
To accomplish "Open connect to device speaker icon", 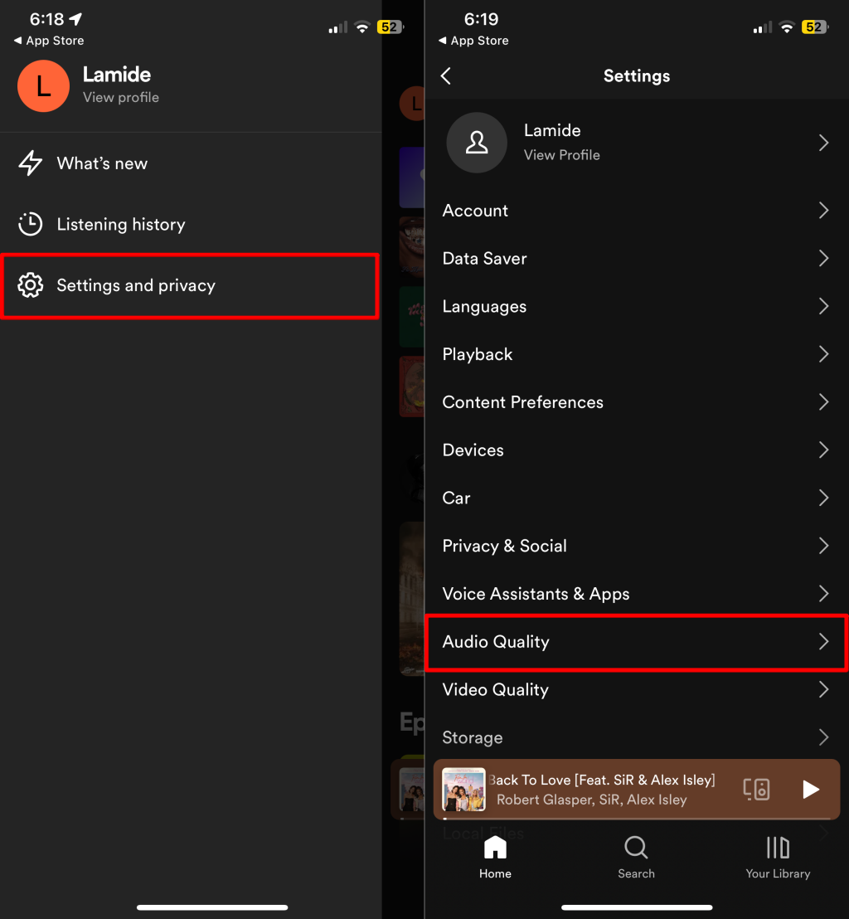I will click(756, 790).
